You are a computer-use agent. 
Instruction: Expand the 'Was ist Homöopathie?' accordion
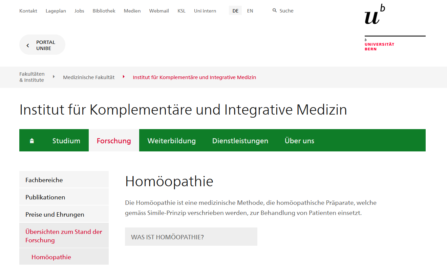tap(191, 237)
